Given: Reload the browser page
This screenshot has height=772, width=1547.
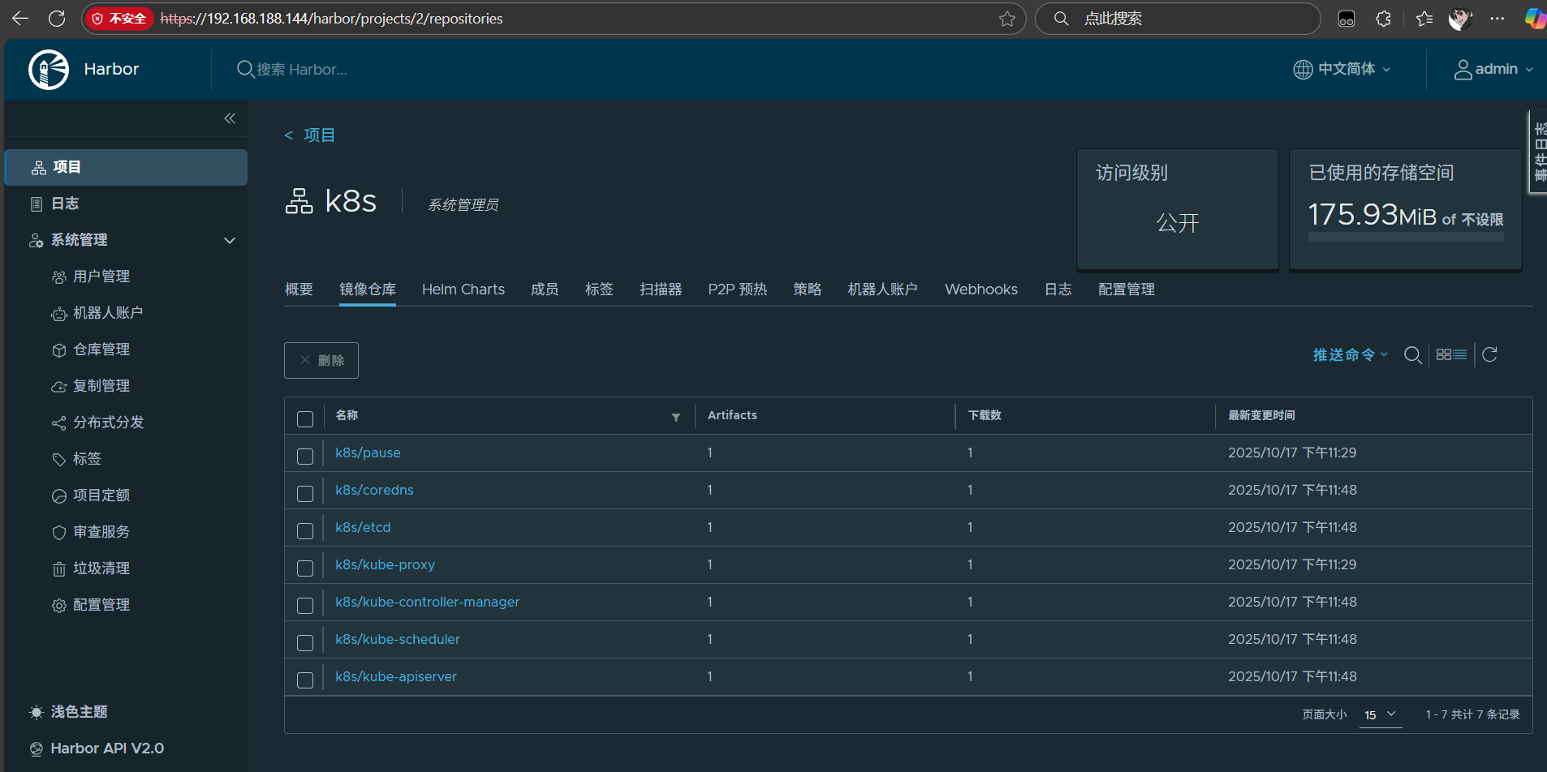Looking at the screenshot, I should point(57,18).
